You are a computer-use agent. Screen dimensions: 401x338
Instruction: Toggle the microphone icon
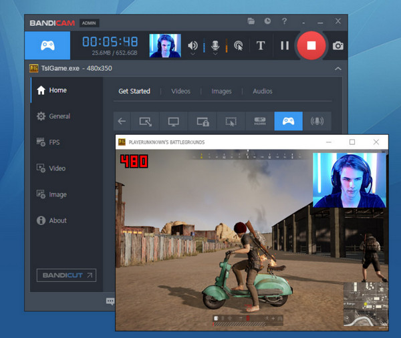[x=215, y=45]
